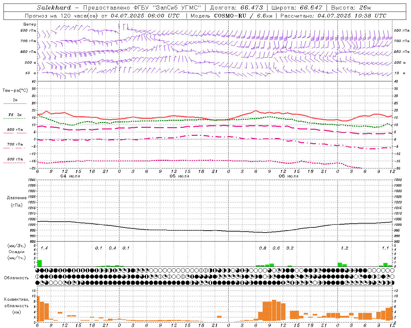
Task: Click the 1.1 precipitation total
Action: (x=385, y=248)
